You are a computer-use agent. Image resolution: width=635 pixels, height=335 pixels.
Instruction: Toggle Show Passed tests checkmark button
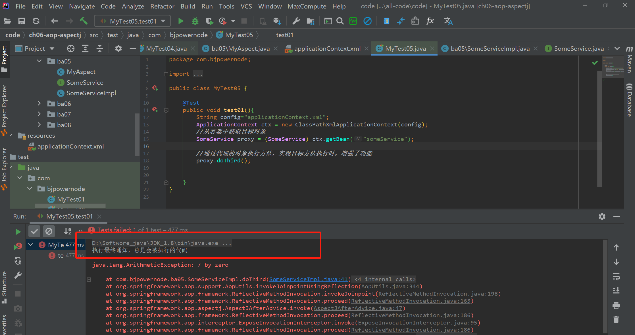(x=34, y=231)
